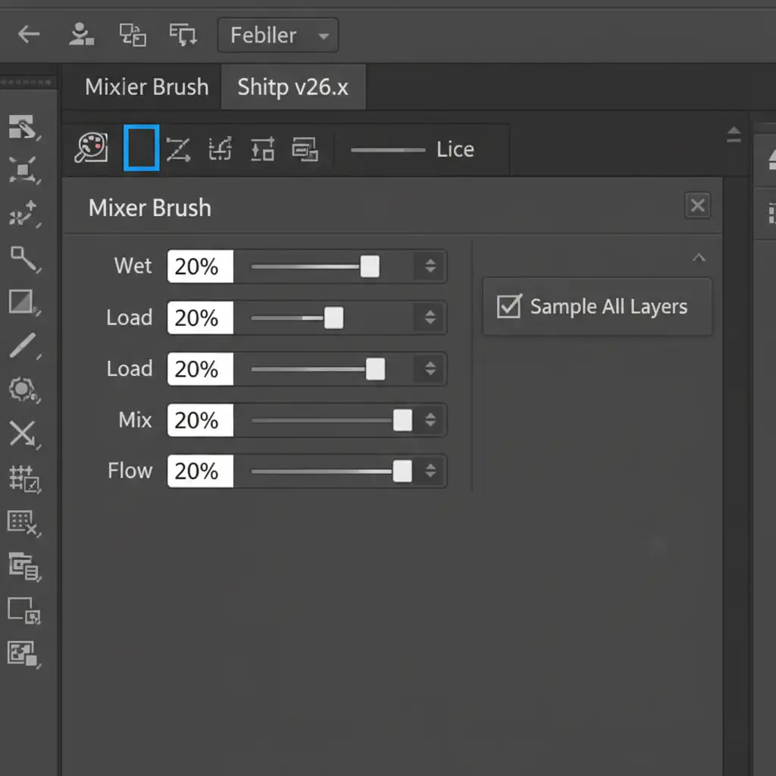Click the crossed arrows tool in sidebar
The width and height of the screenshot is (776, 776).
(23, 434)
